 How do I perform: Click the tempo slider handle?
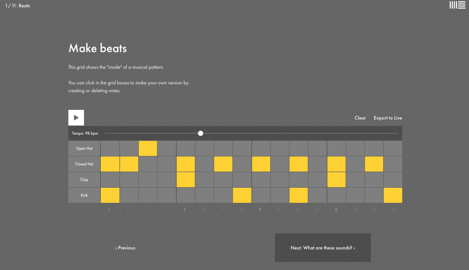(x=201, y=133)
